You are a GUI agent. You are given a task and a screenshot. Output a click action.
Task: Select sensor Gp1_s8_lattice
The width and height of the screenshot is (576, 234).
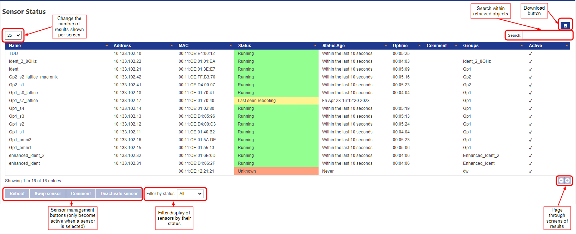coord(23,93)
